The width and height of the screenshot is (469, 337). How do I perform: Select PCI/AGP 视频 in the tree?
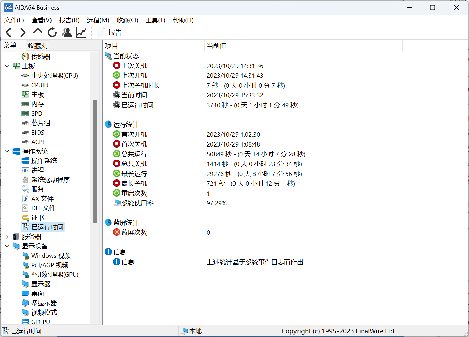[x=50, y=265]
